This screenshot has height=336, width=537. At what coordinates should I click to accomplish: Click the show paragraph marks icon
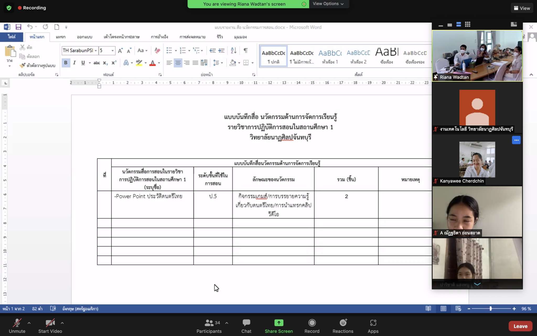click(x=245, y=50)
